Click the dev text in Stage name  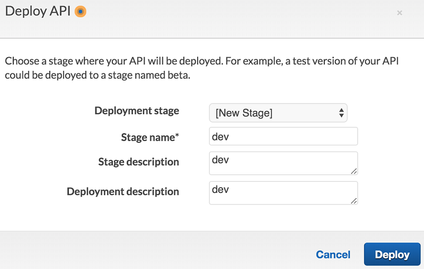220,136
